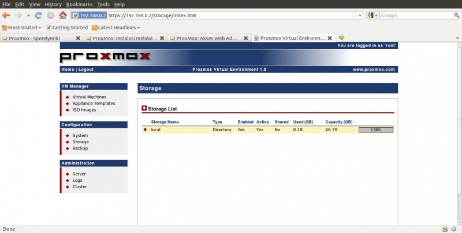
Task: Close the ProxMox: Instalasi melalui tab
Action: pos(162,38)
